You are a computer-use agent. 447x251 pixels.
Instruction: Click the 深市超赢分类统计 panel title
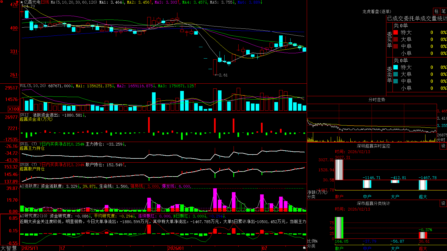tap(373, 203)
